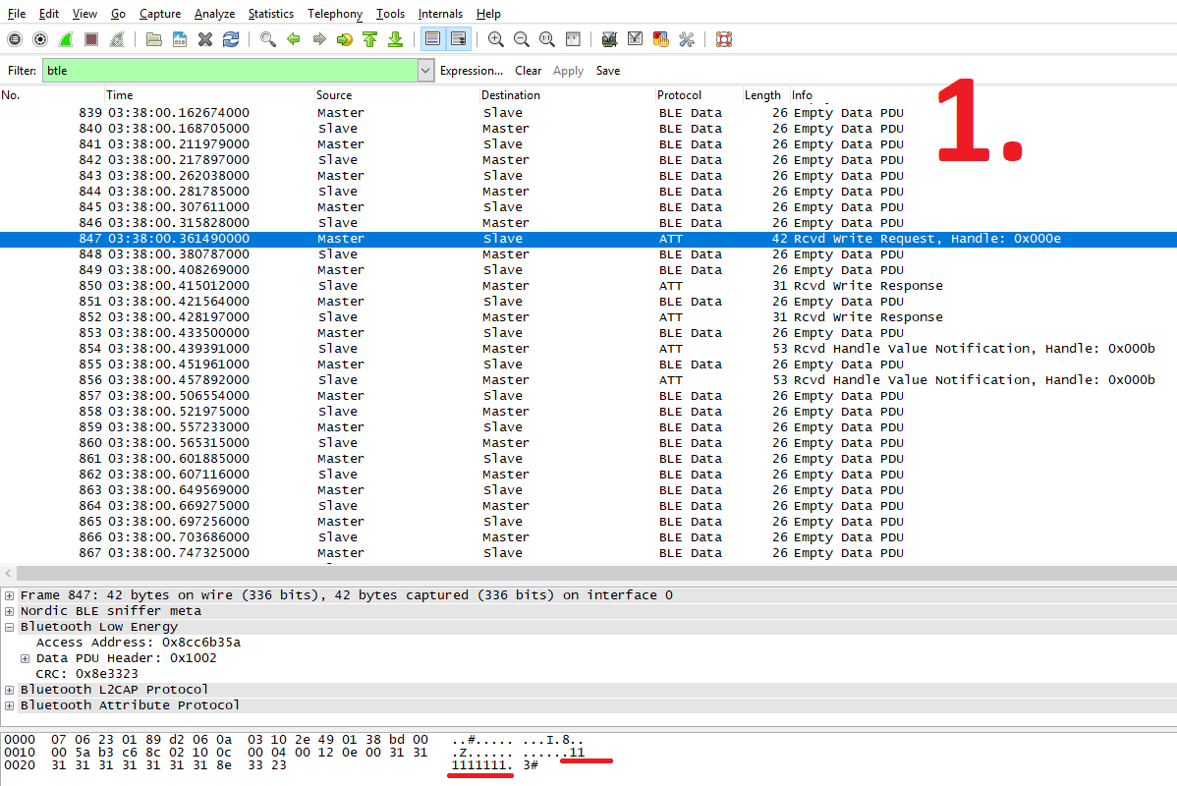Open the File menu
The width and height of the screenshot is (1177, 786).
coord(17,14)
